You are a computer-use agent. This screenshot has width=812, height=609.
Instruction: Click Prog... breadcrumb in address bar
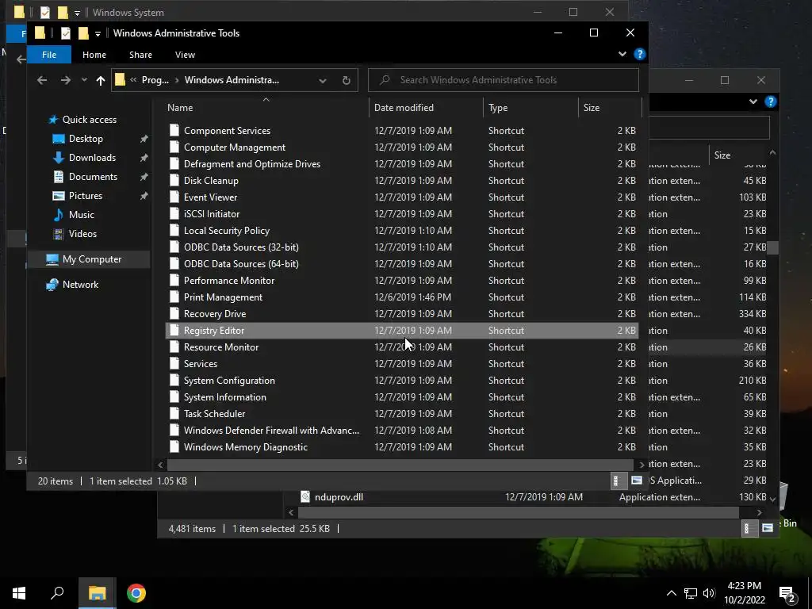(x=155, y=80)
